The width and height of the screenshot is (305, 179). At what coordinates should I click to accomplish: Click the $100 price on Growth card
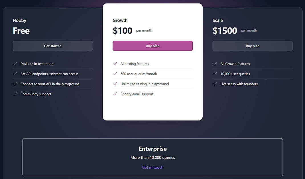pos(122,30)
